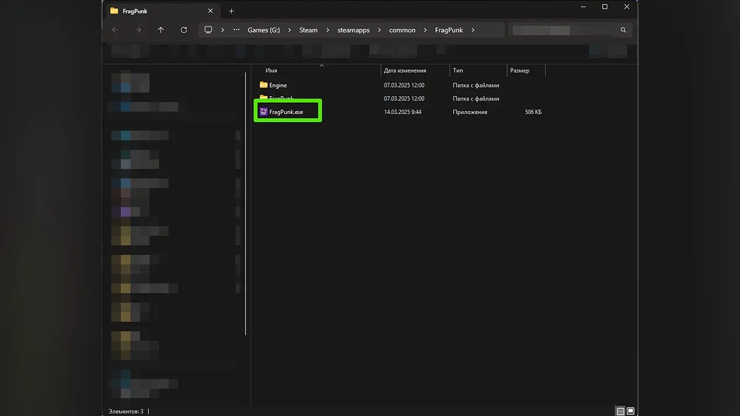Expand chevron after FragPunk in address bar

(473, 30)
